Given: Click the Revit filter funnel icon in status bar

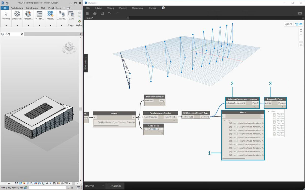Looking at the screenshot, I should [x=69, y=188].
